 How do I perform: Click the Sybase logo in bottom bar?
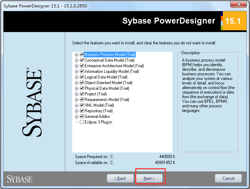click(x=20, y=178)
